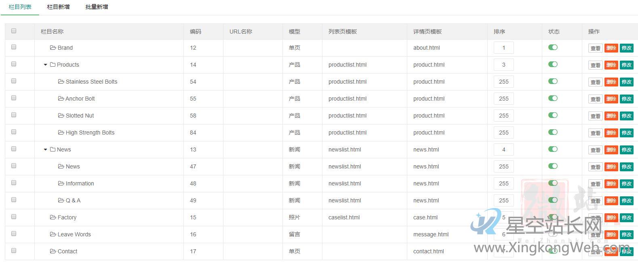Collapse the Products tree using its arrow

pos(45,65)
